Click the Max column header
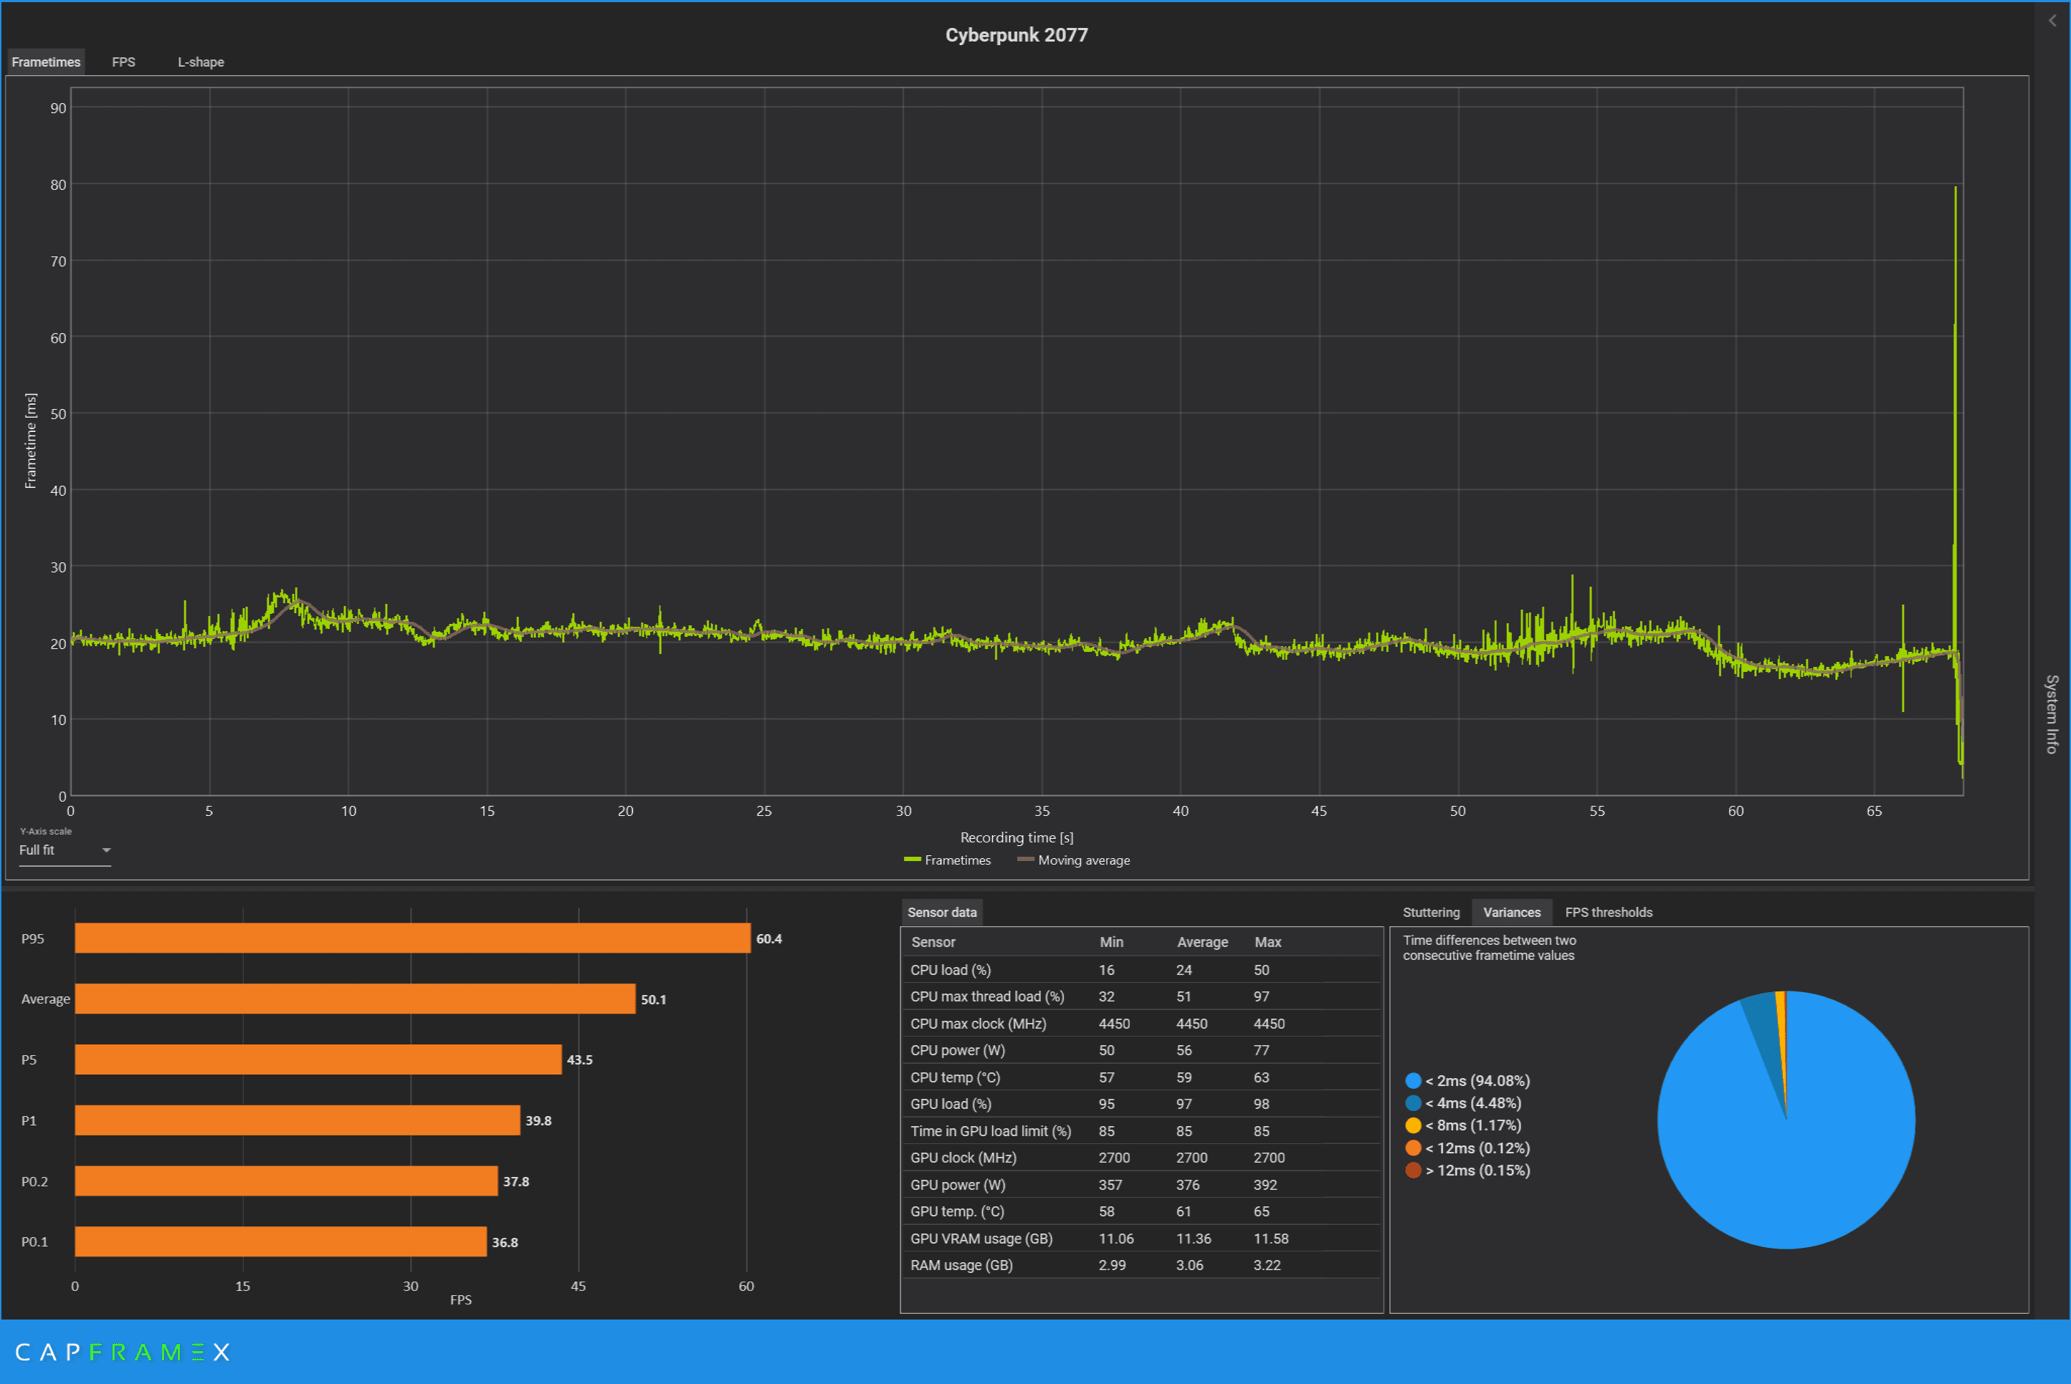 pos(1267,942)
